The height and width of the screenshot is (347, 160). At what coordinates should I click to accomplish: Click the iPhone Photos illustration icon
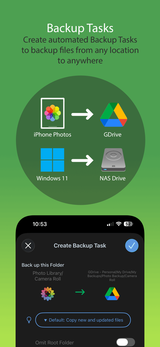pyautogui.click(x=53, y=113)
